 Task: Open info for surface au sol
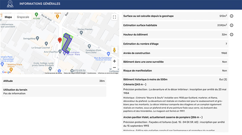(231, 16)
